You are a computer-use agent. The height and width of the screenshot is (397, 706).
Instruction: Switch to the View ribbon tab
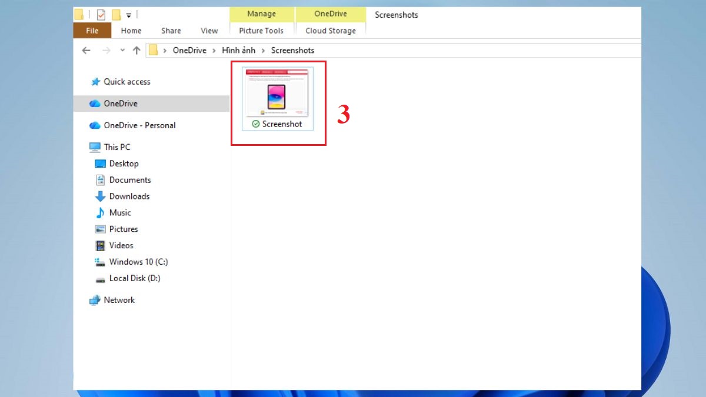tap(209, 31)
